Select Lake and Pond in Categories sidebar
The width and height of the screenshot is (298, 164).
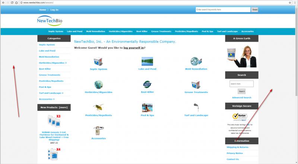(47, 51)
